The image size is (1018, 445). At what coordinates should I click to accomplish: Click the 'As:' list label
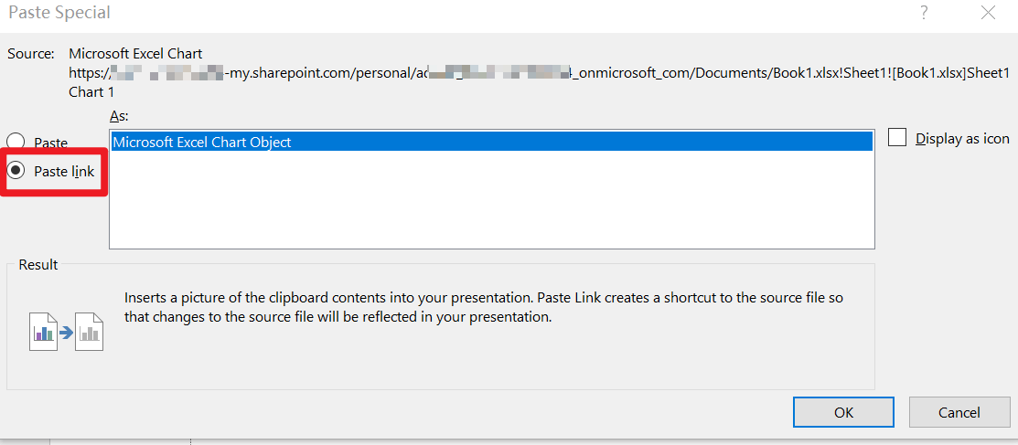tap(120, 116)
